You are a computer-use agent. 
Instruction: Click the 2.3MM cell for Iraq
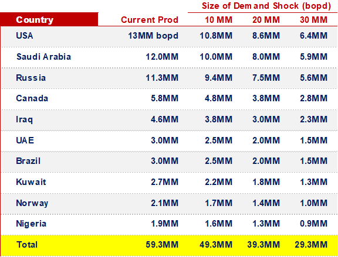click(313, 119)
